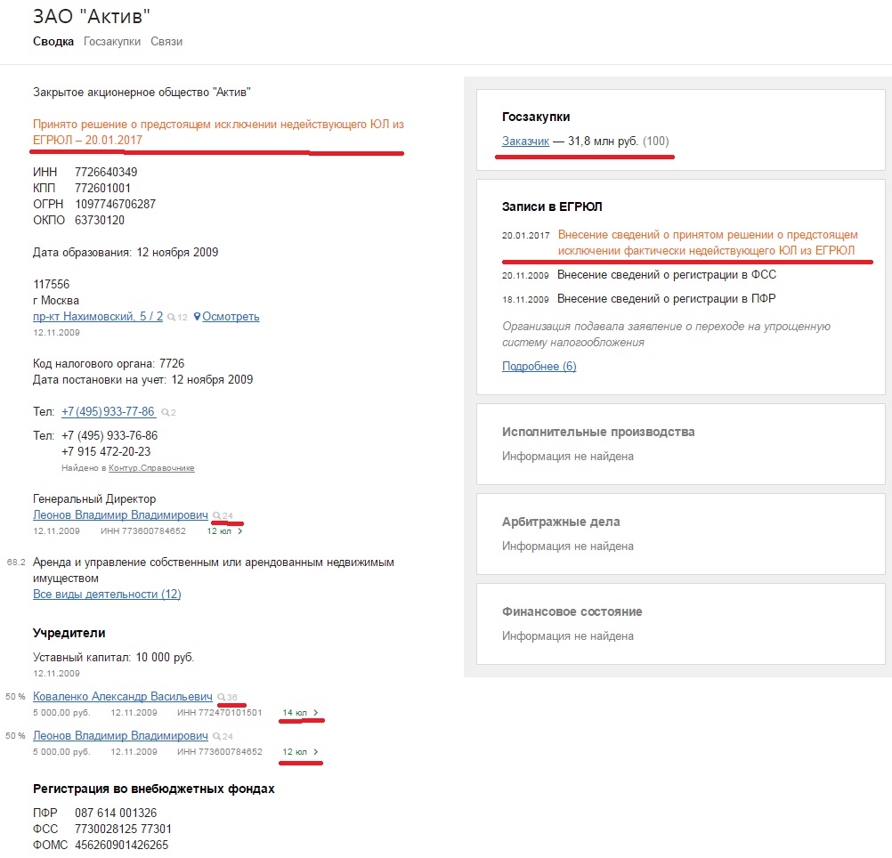Open Подробнее (6) for ЕГРЮЛ records
Screen dimensions: 892x858
point(539,366)
